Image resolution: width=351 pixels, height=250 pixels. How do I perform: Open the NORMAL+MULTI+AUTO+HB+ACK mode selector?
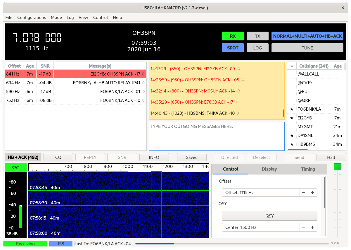pyautogui.click(x=307, y=36)
